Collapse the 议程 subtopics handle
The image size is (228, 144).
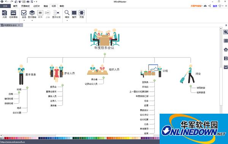pyautogui.click(x=154, y=80)
